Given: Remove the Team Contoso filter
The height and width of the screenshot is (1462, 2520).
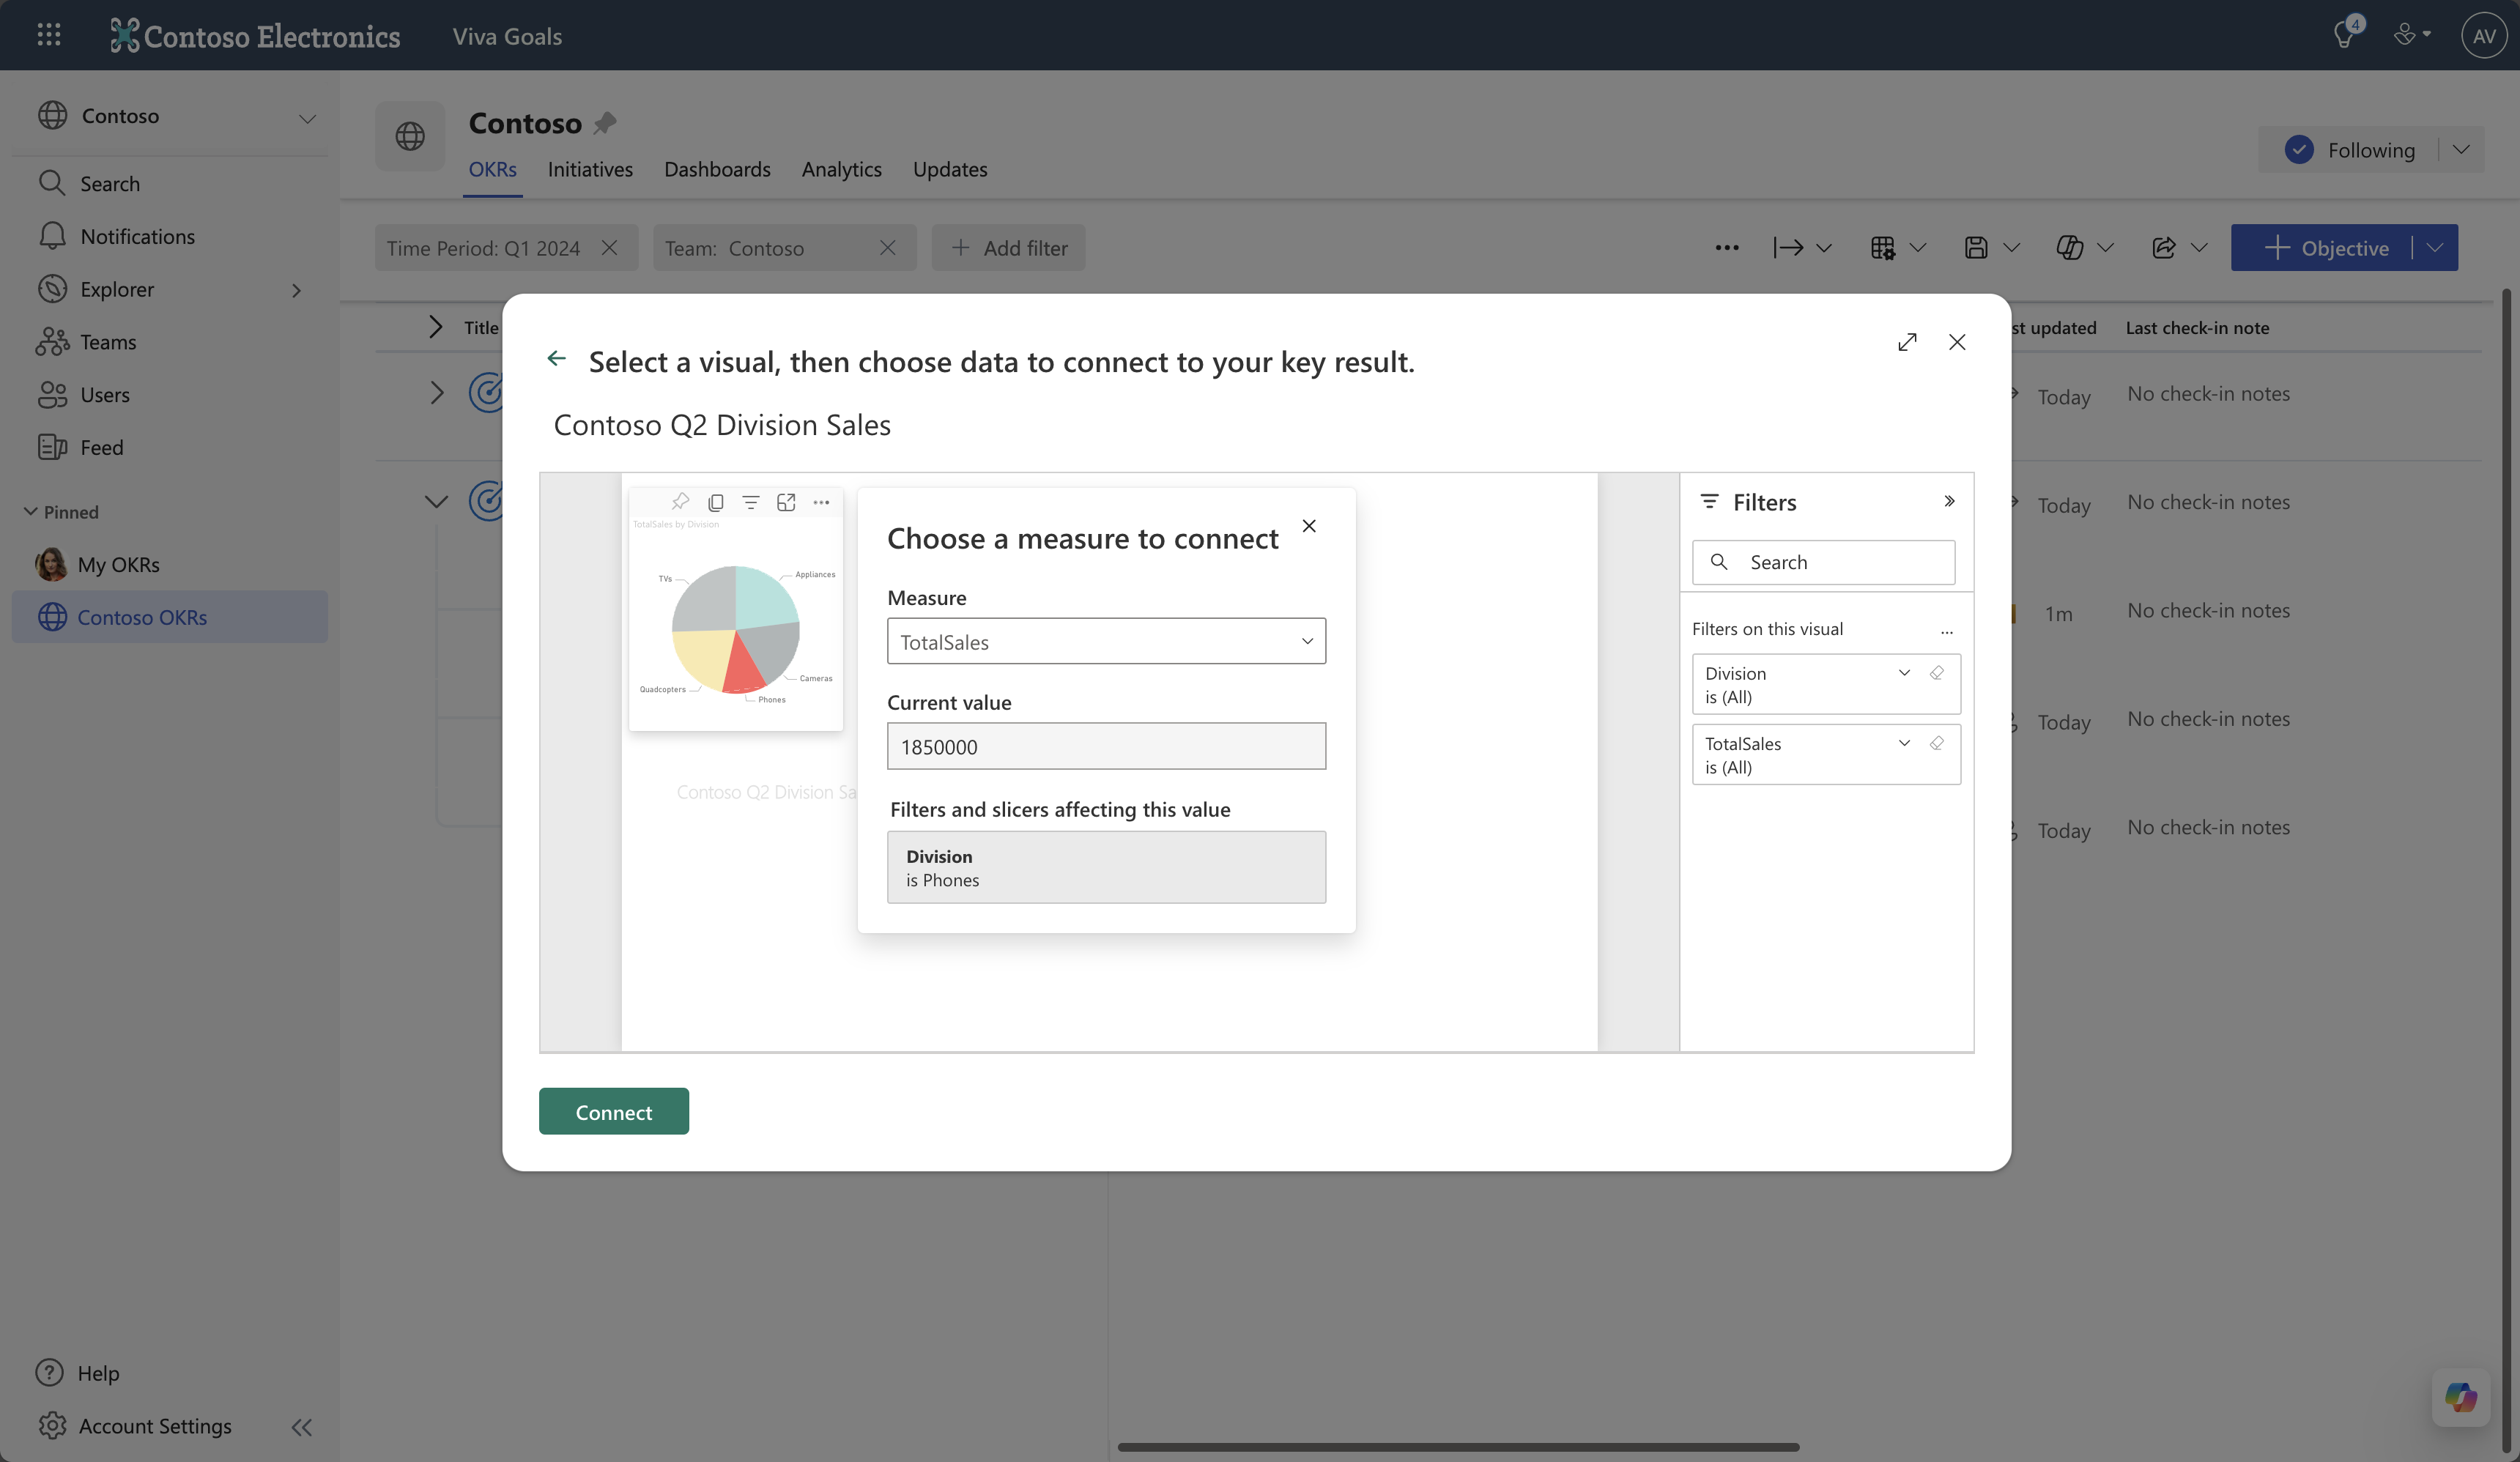Looking at the screenshot, I should pyautogui.click(x=887, y=247).
